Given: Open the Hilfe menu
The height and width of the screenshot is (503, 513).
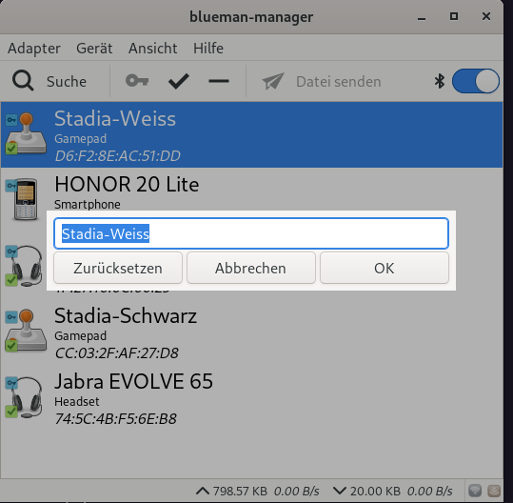Looking at the screenshot, I should [208, 49].
